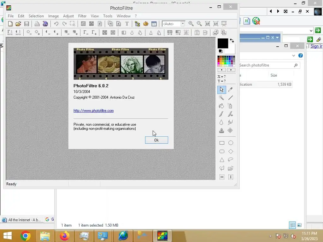Select the Paintbrush tool
The width and height of the screenshot is (323, 242).
[222, 114]
